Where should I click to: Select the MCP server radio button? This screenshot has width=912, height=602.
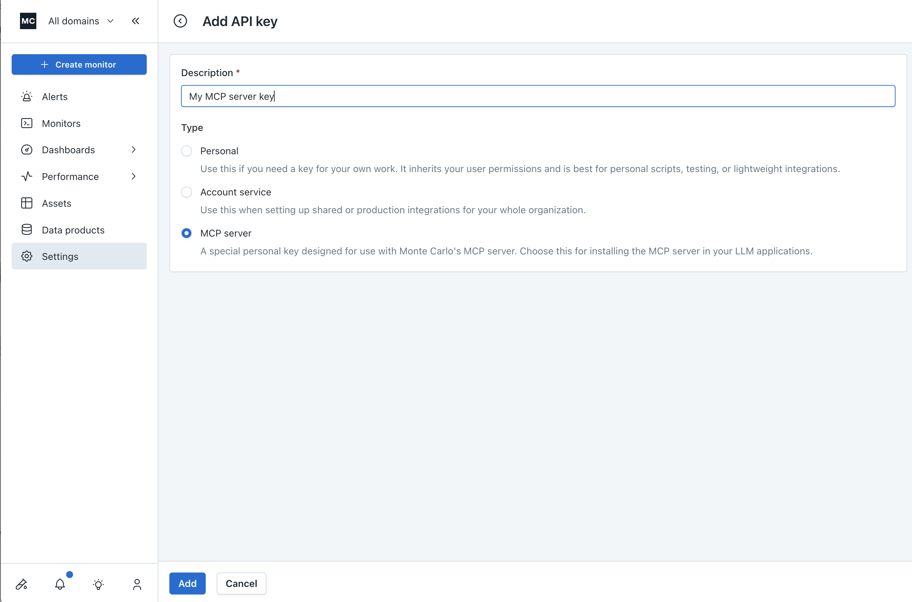point(187,233)
